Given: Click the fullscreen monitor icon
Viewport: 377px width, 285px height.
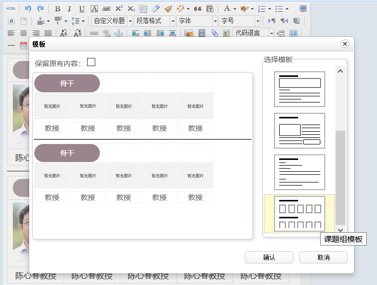Looking at the screenshot, I should tap(303, 9).
